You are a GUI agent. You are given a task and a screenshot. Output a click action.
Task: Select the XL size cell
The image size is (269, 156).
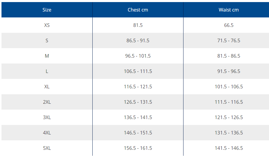(47, 87)
